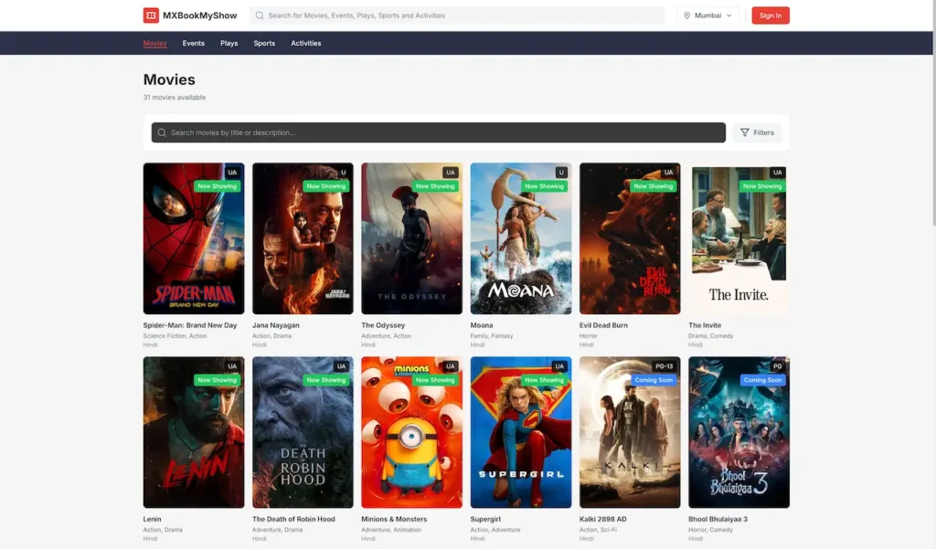Click the 'Family, Fantasy' genre text under Moana
Image resolution: width=936 pixels, height=549 pixels.
click(491, 336)
